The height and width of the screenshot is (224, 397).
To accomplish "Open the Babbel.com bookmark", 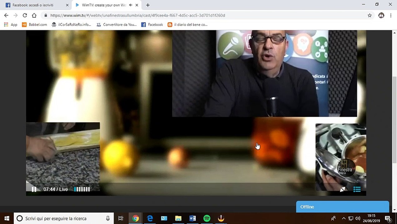I will click(x=34, y=25).
